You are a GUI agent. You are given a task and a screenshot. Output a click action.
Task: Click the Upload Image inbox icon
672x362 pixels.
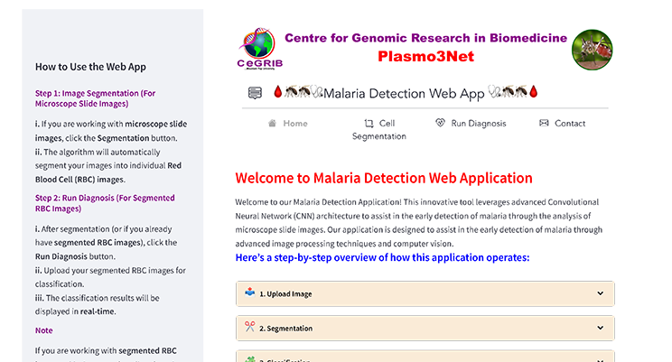[x=250, y=292]
